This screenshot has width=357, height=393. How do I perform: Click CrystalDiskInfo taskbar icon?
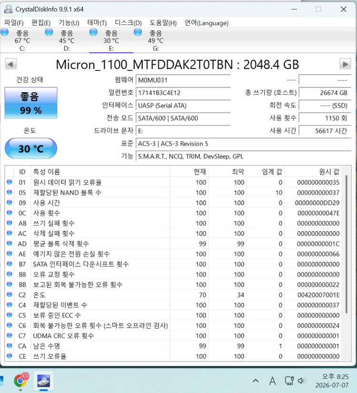click(x=43, y=381)
